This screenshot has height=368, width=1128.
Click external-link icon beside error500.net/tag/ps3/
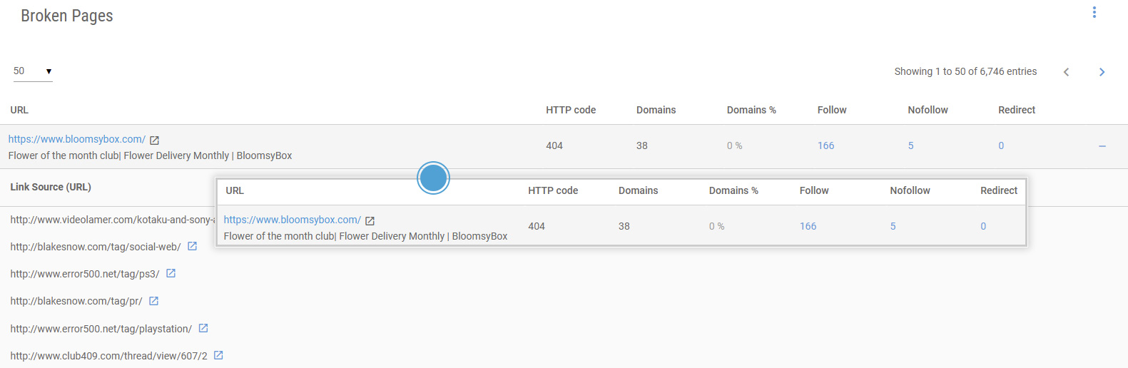coord(171,273)
